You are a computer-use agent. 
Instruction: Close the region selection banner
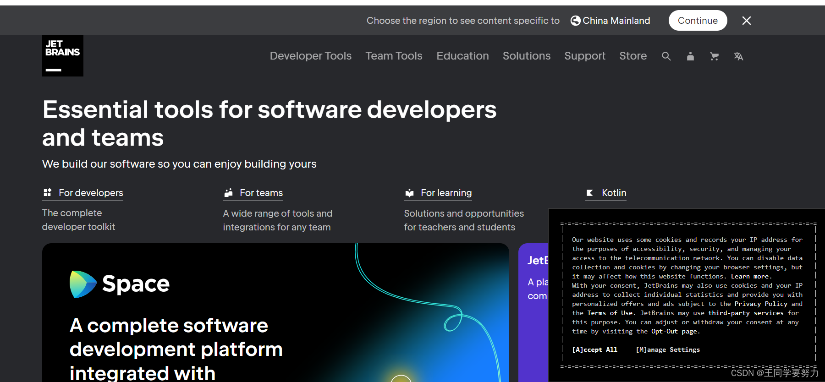coord(747,21)
